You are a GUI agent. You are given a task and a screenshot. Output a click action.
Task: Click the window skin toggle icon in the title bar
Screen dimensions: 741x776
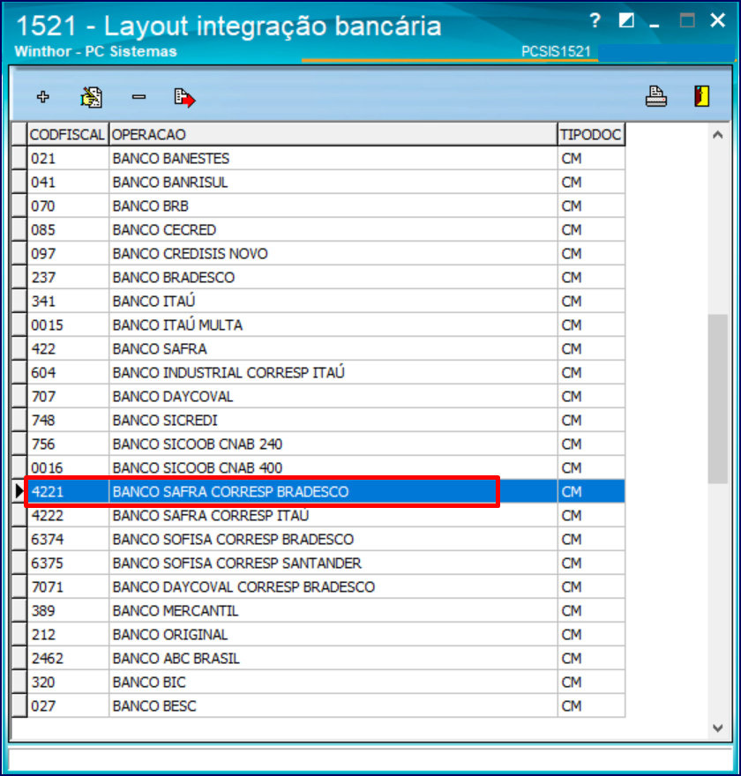pyautogui.click(x=626, y=21)
